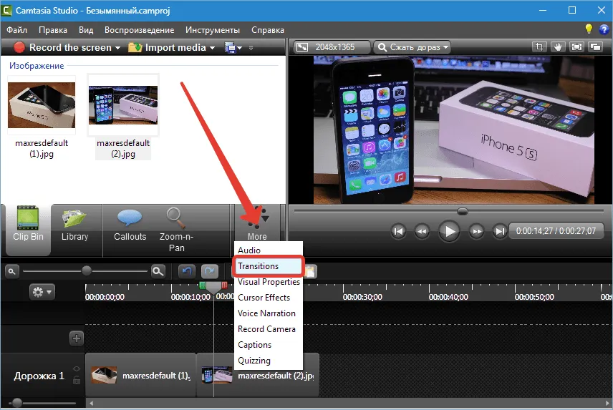The image size is (613, 410).
Task: Choose Cursor Effects menu entry
Action: (x=268, y=297)
